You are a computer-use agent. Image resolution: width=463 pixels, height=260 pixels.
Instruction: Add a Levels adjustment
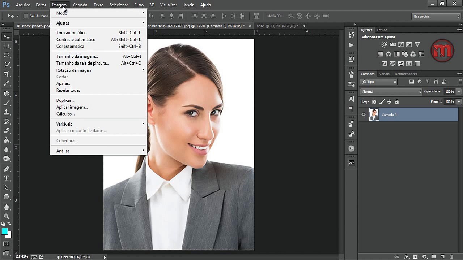point(392,45)
